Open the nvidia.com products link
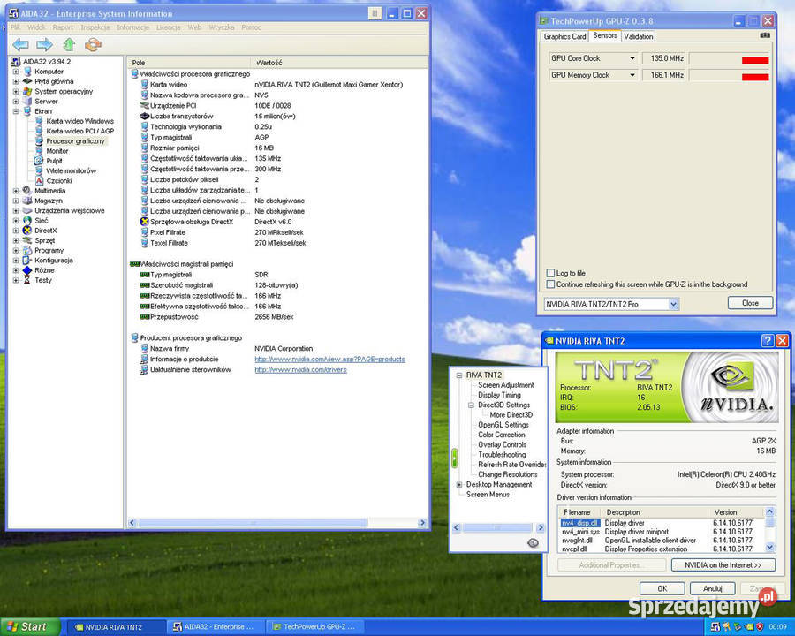Viewport: 795px width, 636px height. 329,360
